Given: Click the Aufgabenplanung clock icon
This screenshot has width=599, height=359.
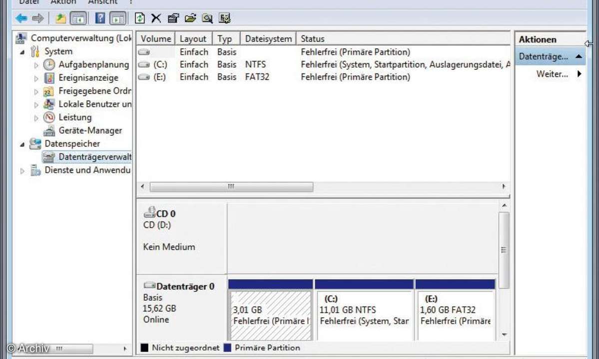Looking at the screenshot, I should pos(49,64).
